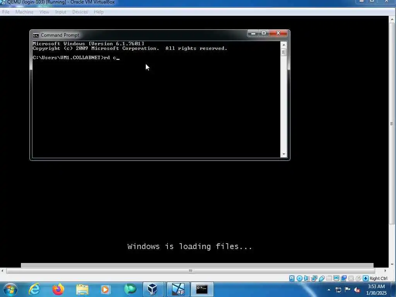
Task: Click the VirtualBox window title bar icon
Action: tap(3, 2)
